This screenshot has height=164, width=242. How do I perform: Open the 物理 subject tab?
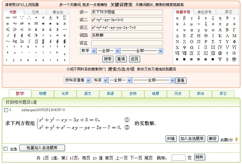coord(42,94)
